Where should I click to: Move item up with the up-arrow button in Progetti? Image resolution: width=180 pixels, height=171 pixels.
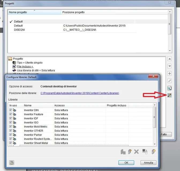pyautogui.click(x=170, y=59)
